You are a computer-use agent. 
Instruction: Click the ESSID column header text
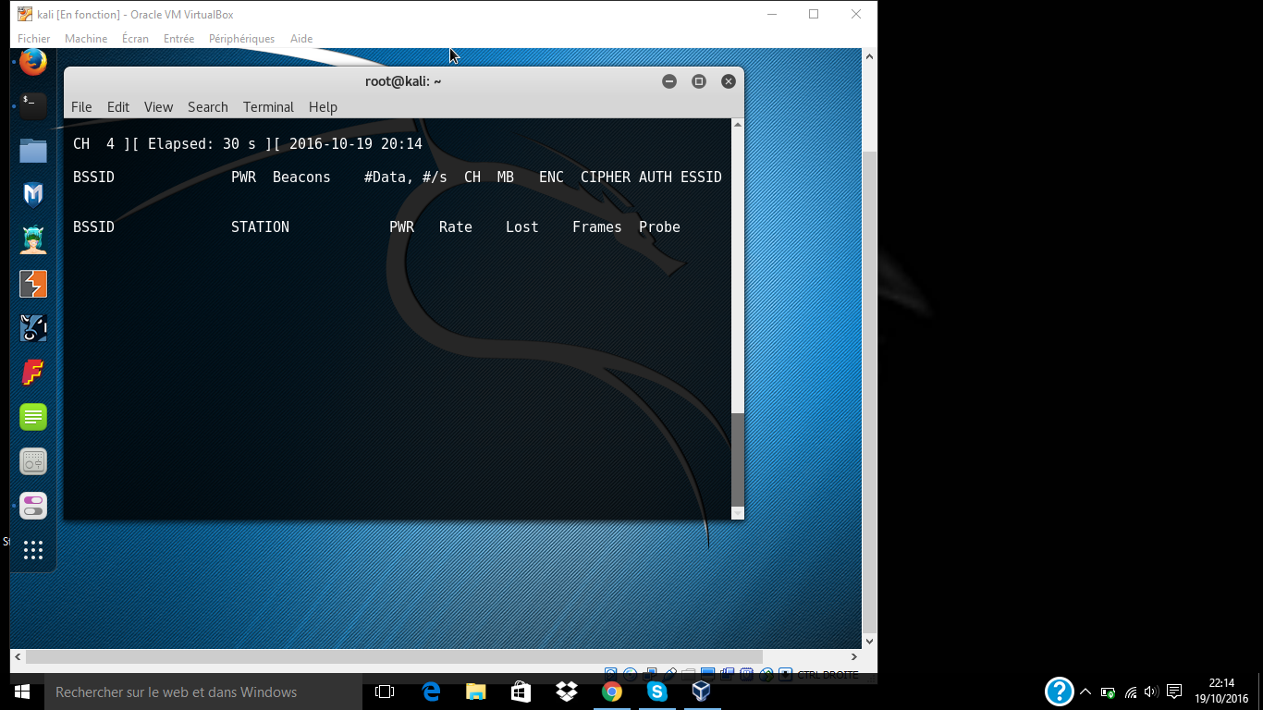coord(701,177)
